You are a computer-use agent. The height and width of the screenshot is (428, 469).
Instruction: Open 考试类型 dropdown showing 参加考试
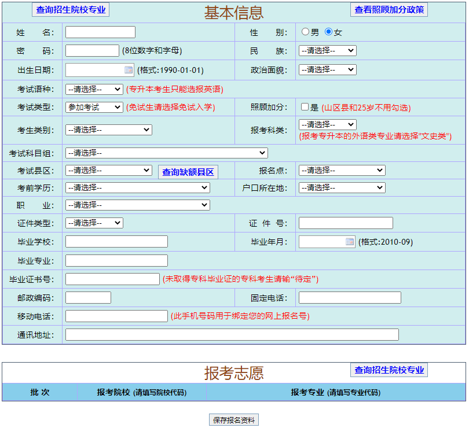click(x=94, y=108)
